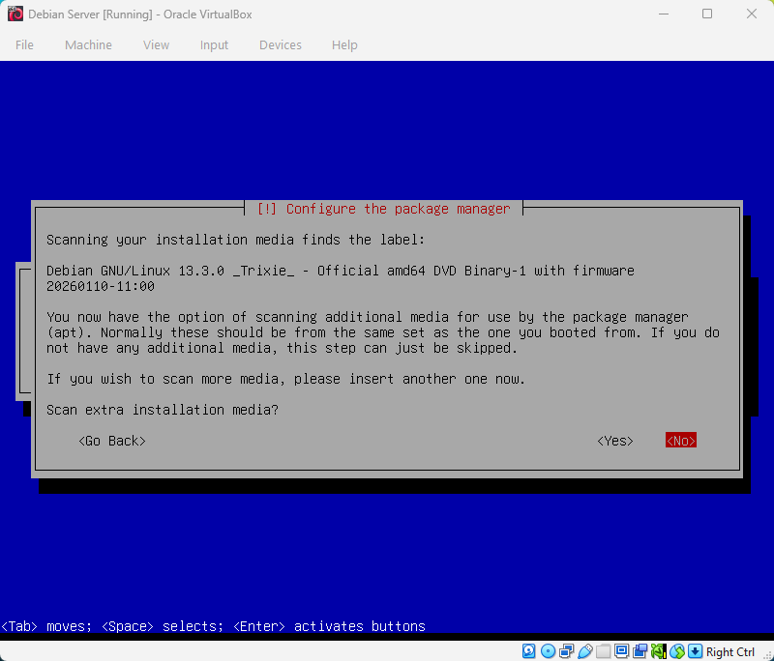Click the network adapters status icon
Viewport: 774px width, 661px height.
[566, 651]
